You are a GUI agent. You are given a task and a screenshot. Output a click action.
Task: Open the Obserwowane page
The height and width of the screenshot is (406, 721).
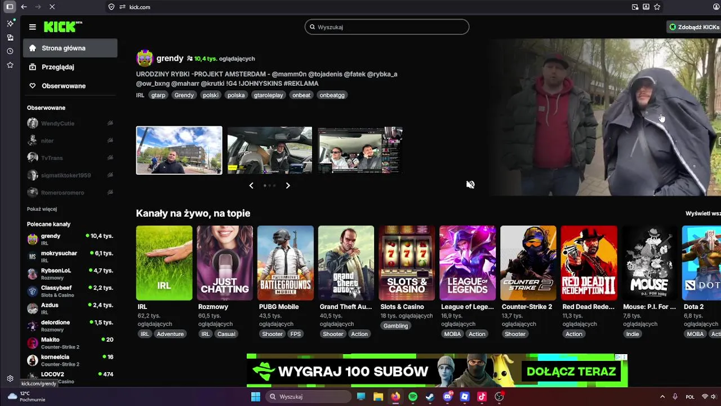coord(70,86)
